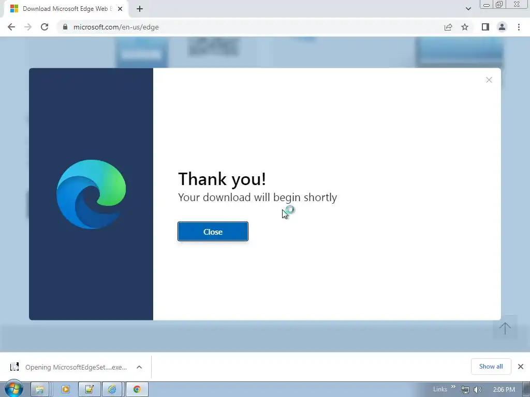
Task: Open the browser side panel icon
Action: (485, 27)
